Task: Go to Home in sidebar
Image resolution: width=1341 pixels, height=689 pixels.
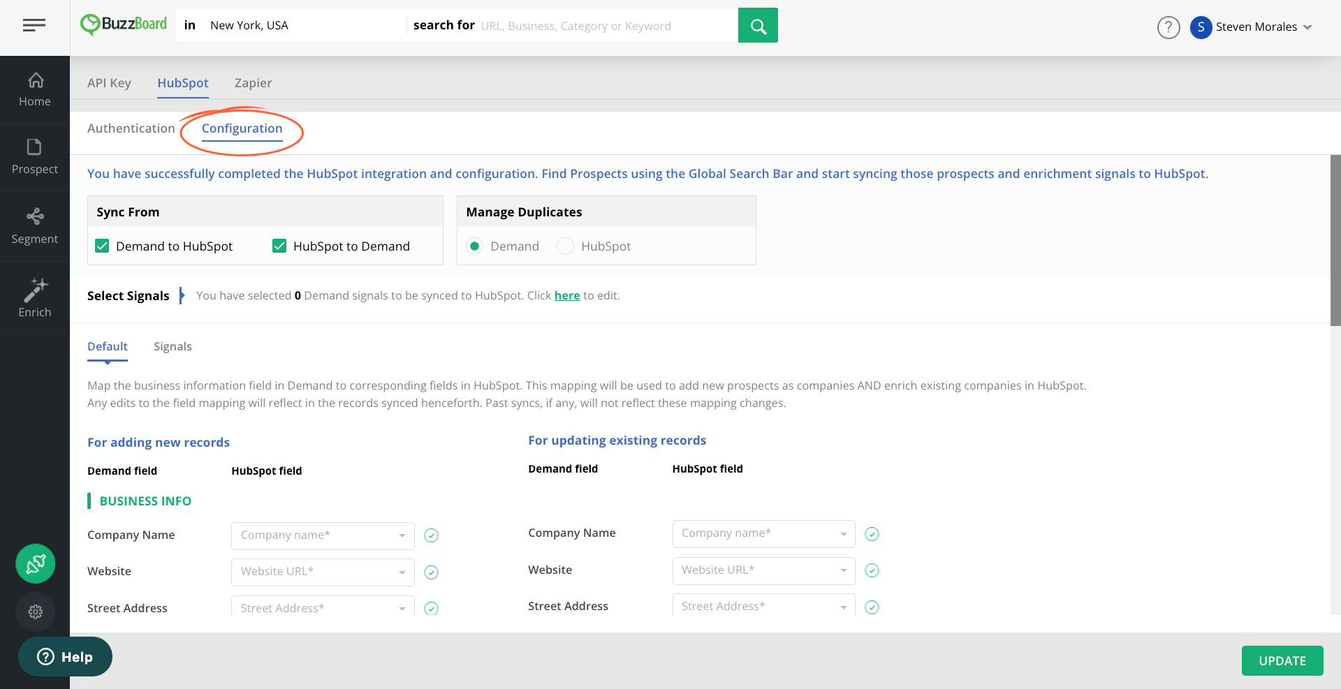Action: tap(35, 89)
